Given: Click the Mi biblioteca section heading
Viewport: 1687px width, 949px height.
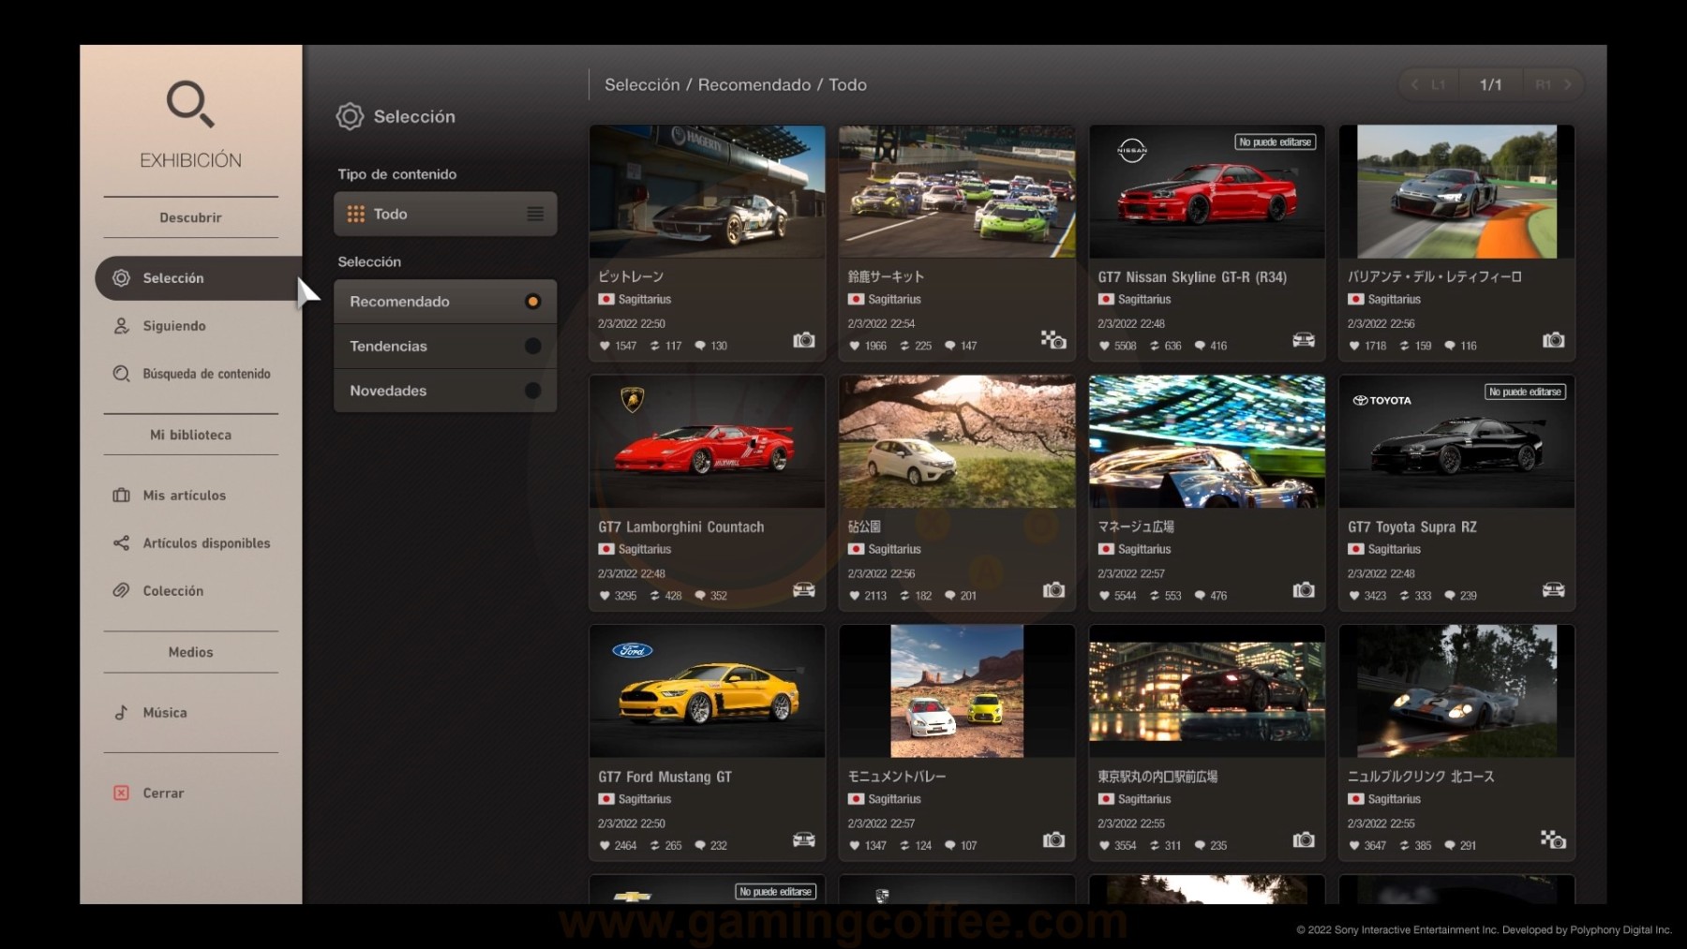Looking at the screenshot, I should (x=190, y=436).
